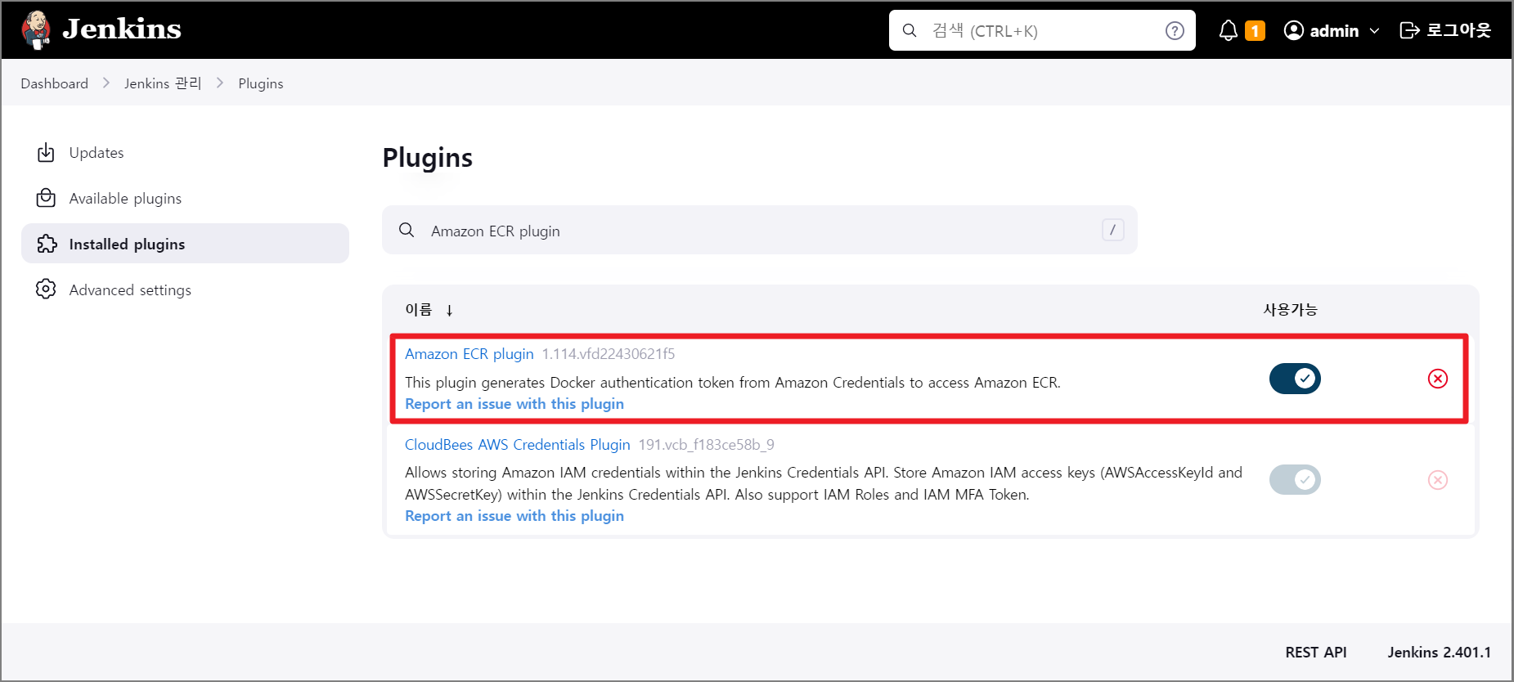Open the Advanced settings sidebar item
Viewport: 1514px width, 682px height.
coord(185,289)
